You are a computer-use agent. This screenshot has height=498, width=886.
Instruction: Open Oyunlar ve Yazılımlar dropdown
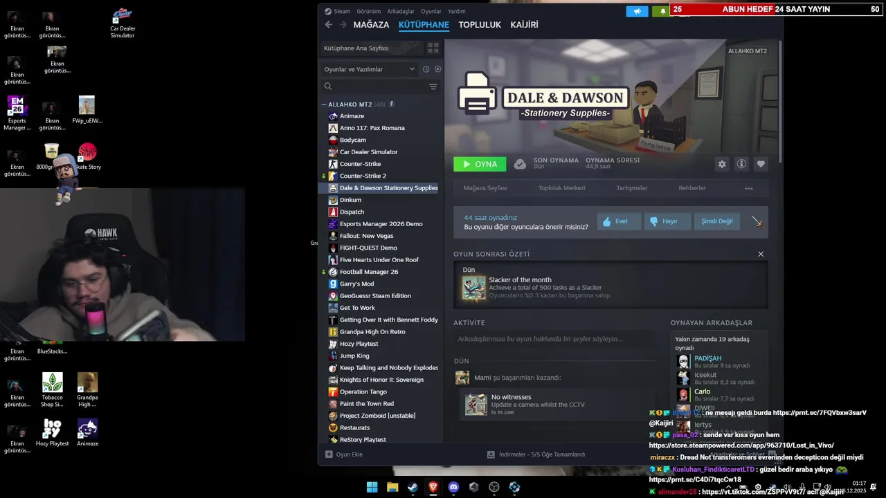click(370, 69)
